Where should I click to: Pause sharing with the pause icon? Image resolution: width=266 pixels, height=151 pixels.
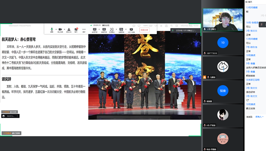click(x=104, y=30)
